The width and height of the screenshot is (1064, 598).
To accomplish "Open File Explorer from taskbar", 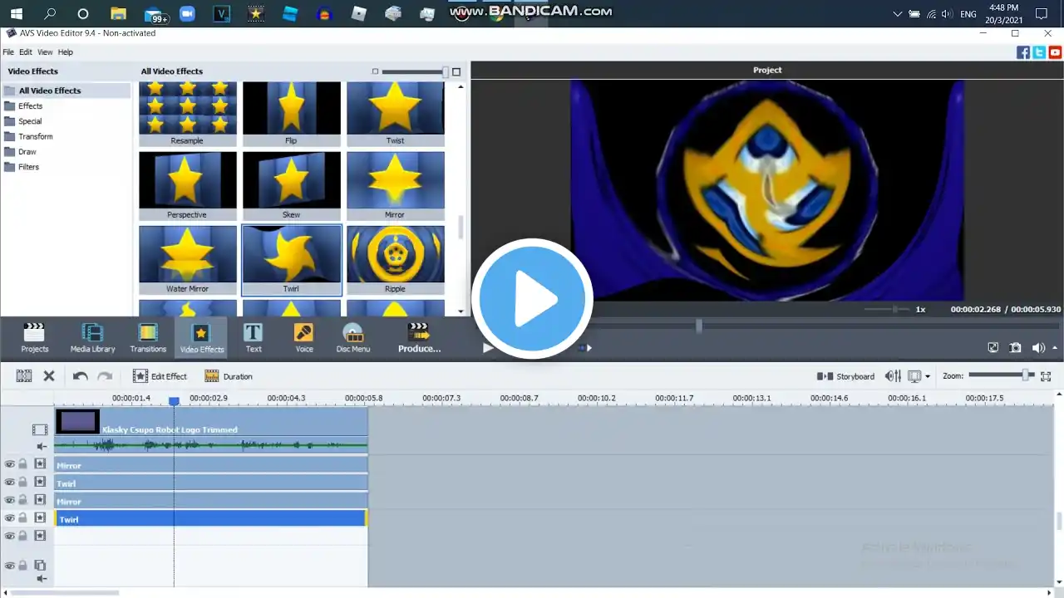I will point(118,14).
